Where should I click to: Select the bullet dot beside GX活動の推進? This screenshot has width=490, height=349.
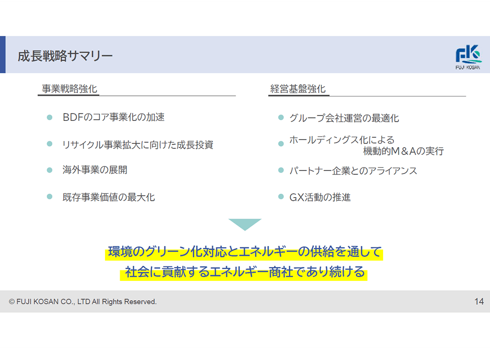pos(281,197)
